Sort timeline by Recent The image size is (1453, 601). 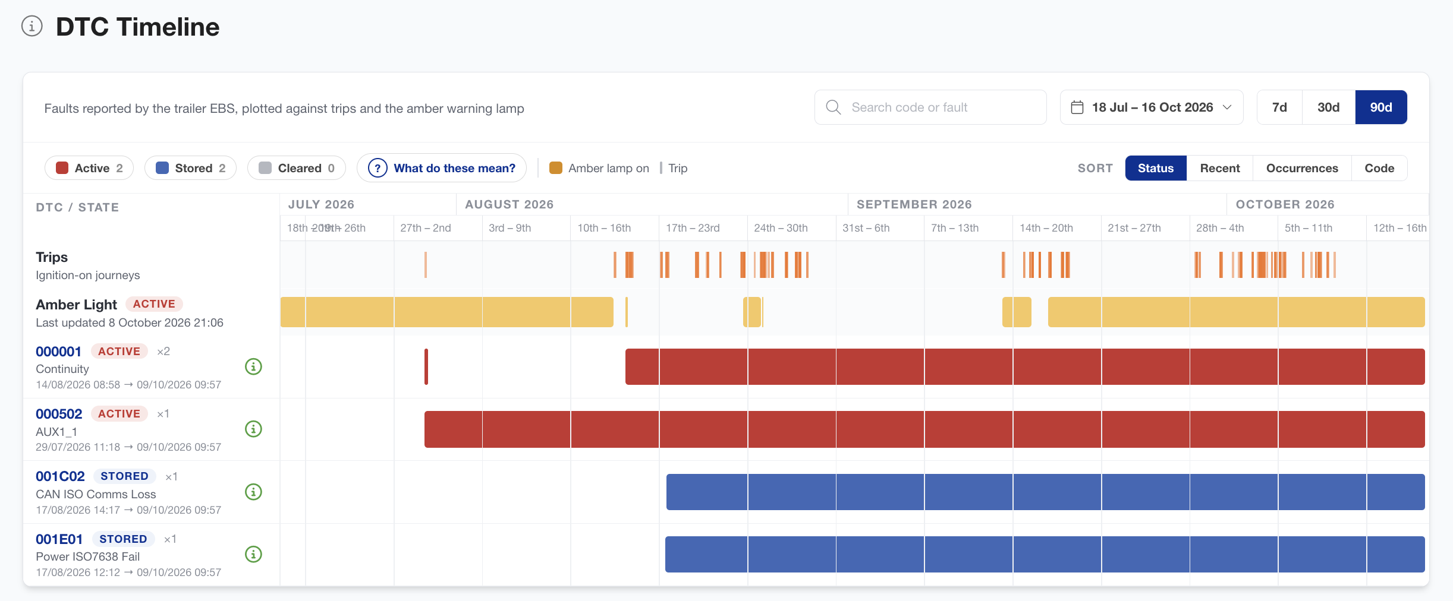coord(1220,168)
